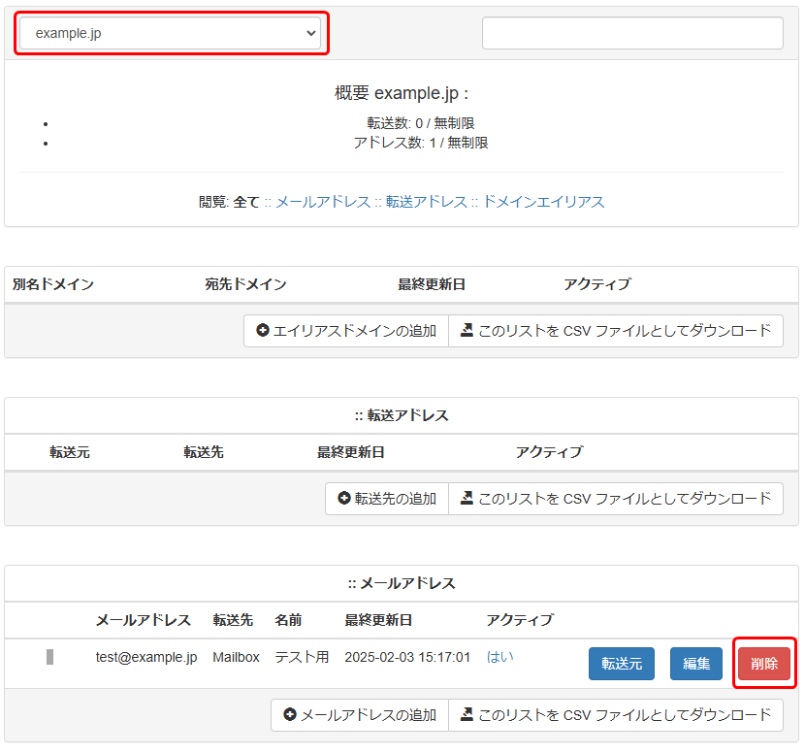Screen dimensions: 805x753
Task: Open the example.jp domain dropdown
Action: coord(171,33)
